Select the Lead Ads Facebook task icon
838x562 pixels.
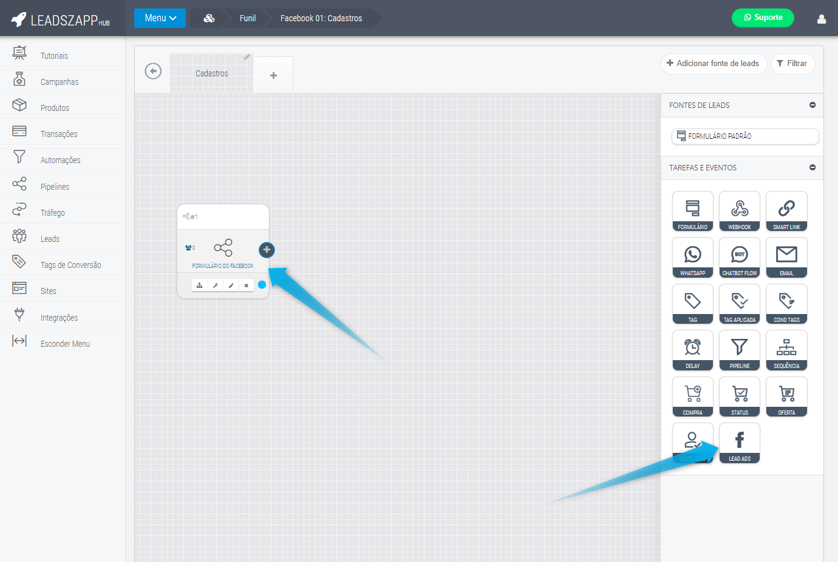point(739,443)
